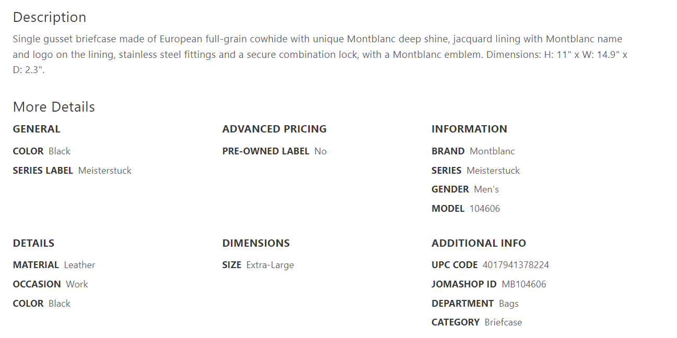
Task: Click the More Details heading
Action: [54, 107]
